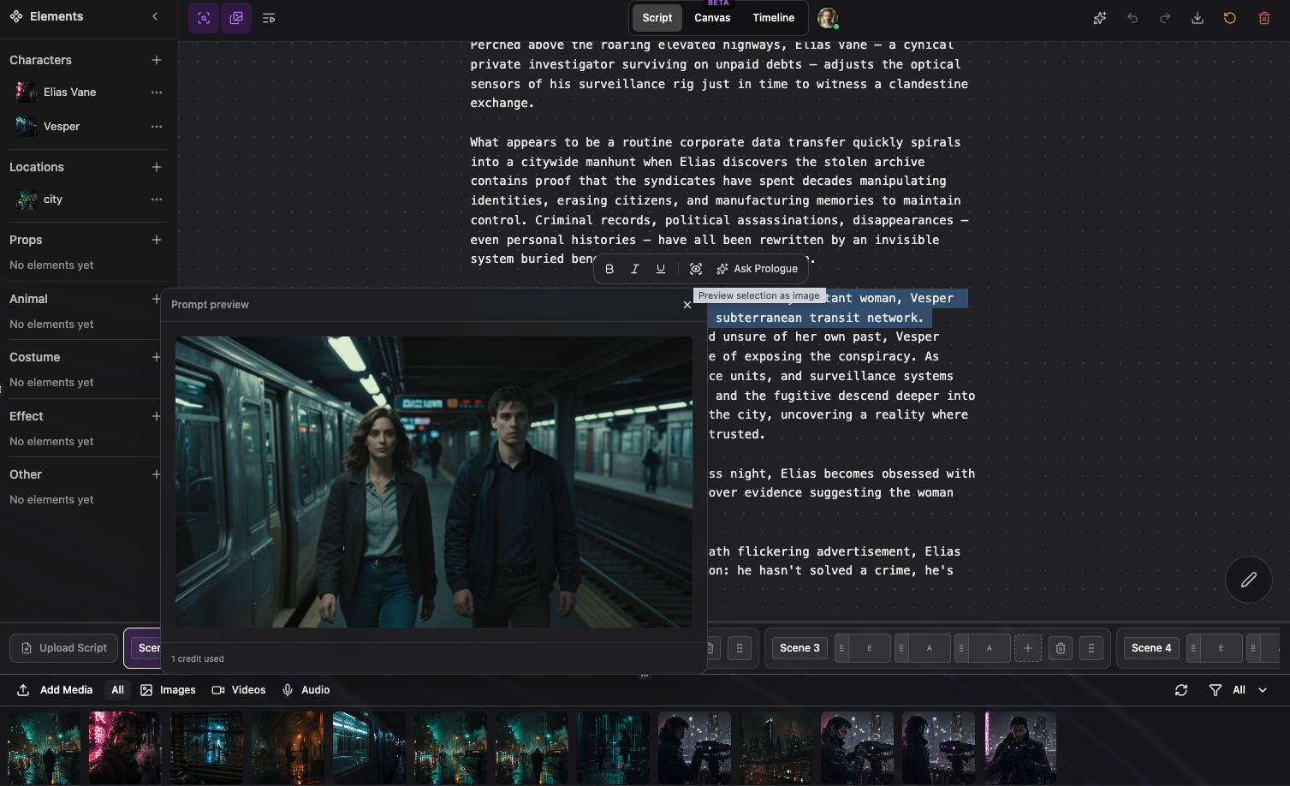The image size is (1290, 786).
Task: Toggle the purple focus-frame toolbar button
Action: (204, 18)
